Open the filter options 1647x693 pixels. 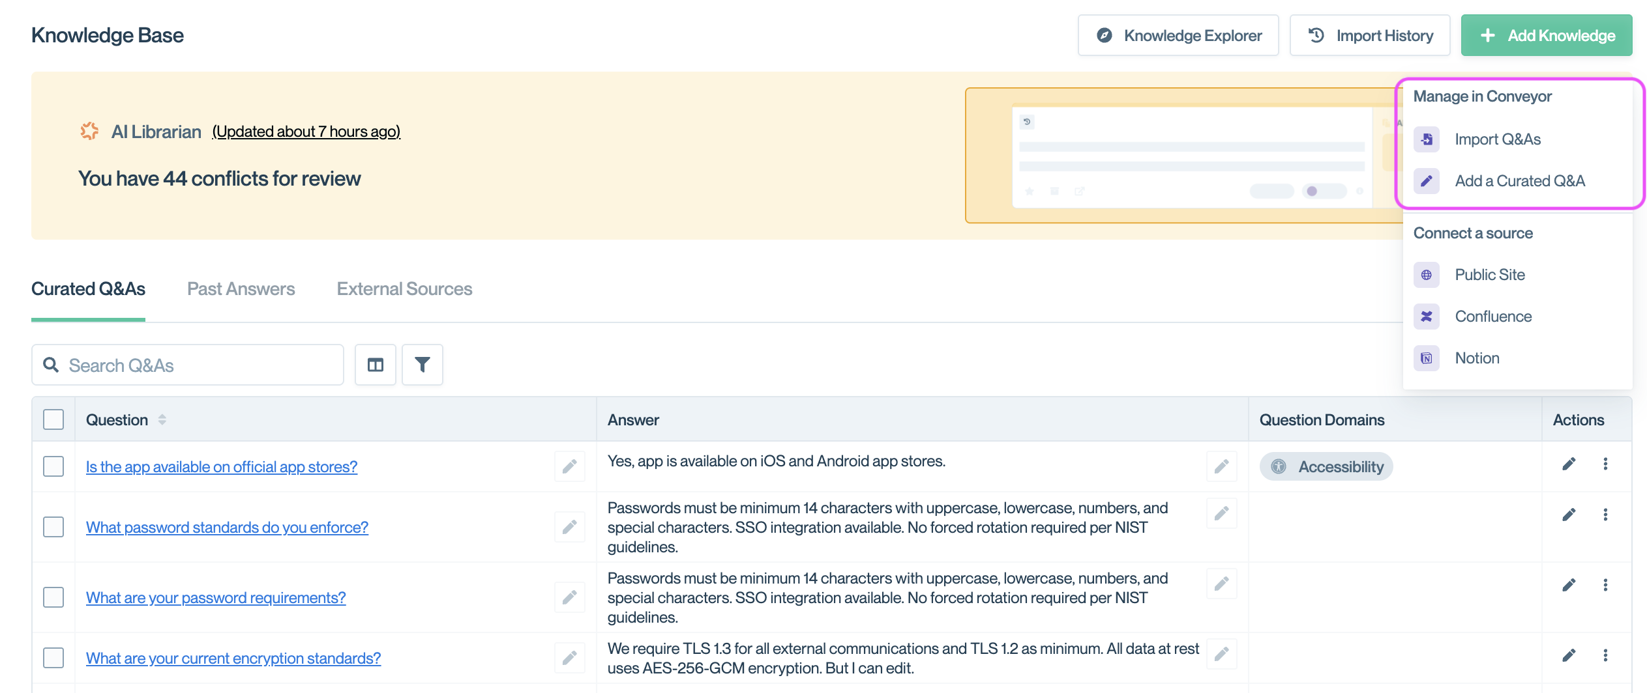pos(423,365)
